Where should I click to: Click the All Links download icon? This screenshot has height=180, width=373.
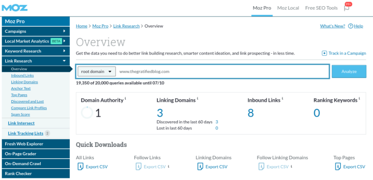tap(80, 167)
